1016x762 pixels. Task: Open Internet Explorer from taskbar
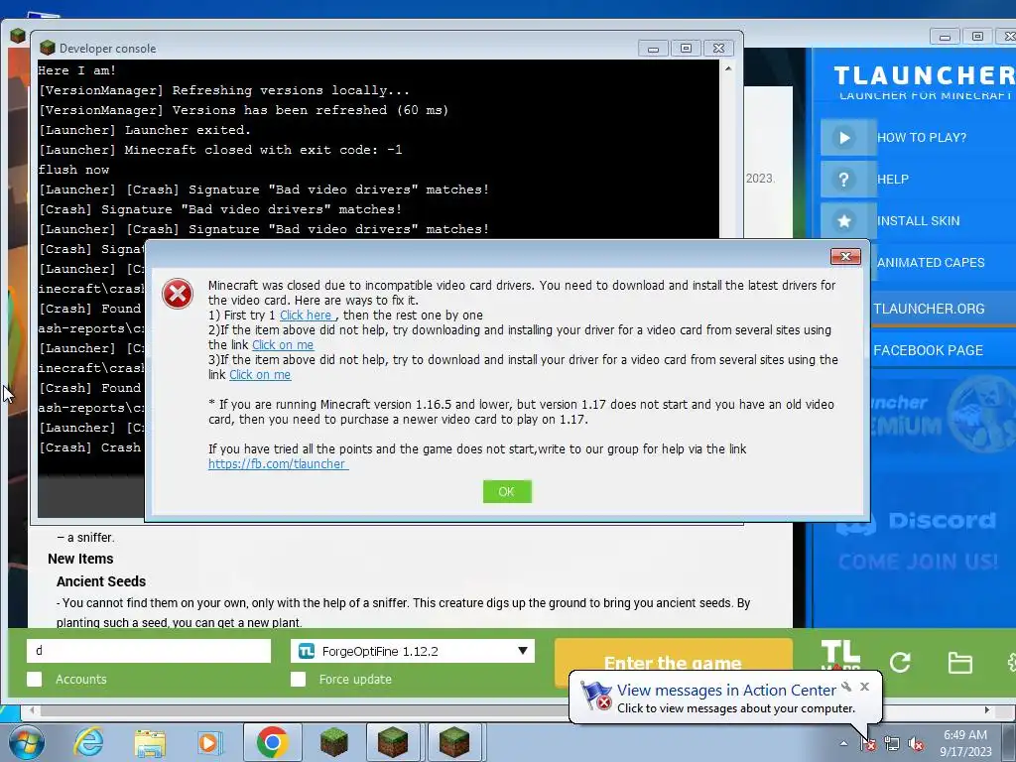click(x=88, y=742)
